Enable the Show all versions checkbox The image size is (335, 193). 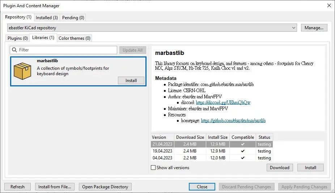point(153,168)
